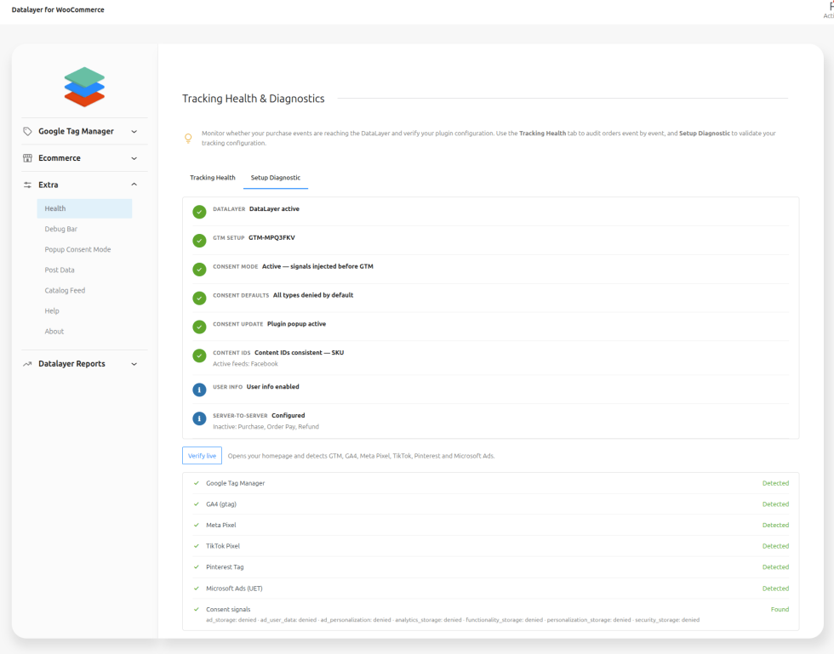Click the layered stack plugin logo

(84, 87)
